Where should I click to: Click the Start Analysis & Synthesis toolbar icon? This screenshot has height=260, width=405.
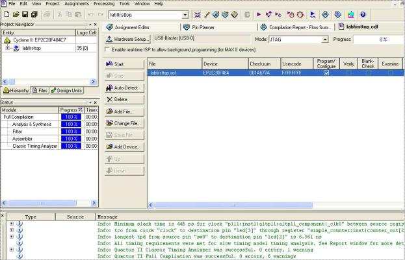(x=268, y=15)
